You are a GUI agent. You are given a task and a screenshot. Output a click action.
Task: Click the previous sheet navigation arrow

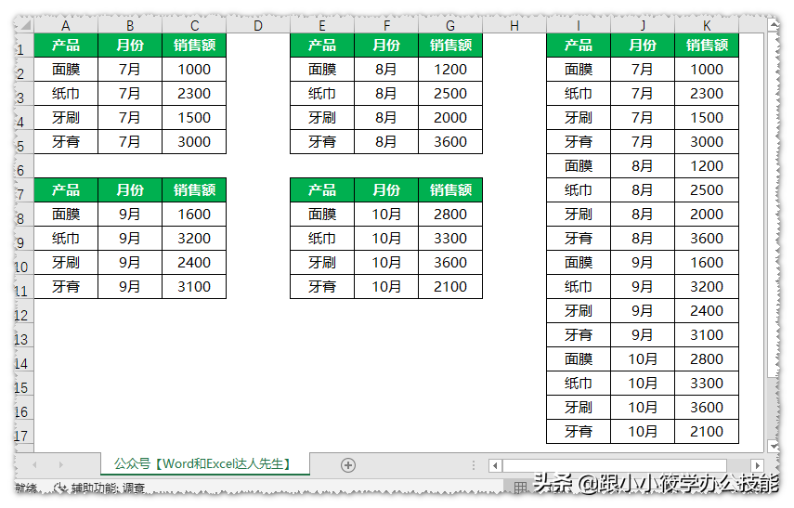click(35, 464)
